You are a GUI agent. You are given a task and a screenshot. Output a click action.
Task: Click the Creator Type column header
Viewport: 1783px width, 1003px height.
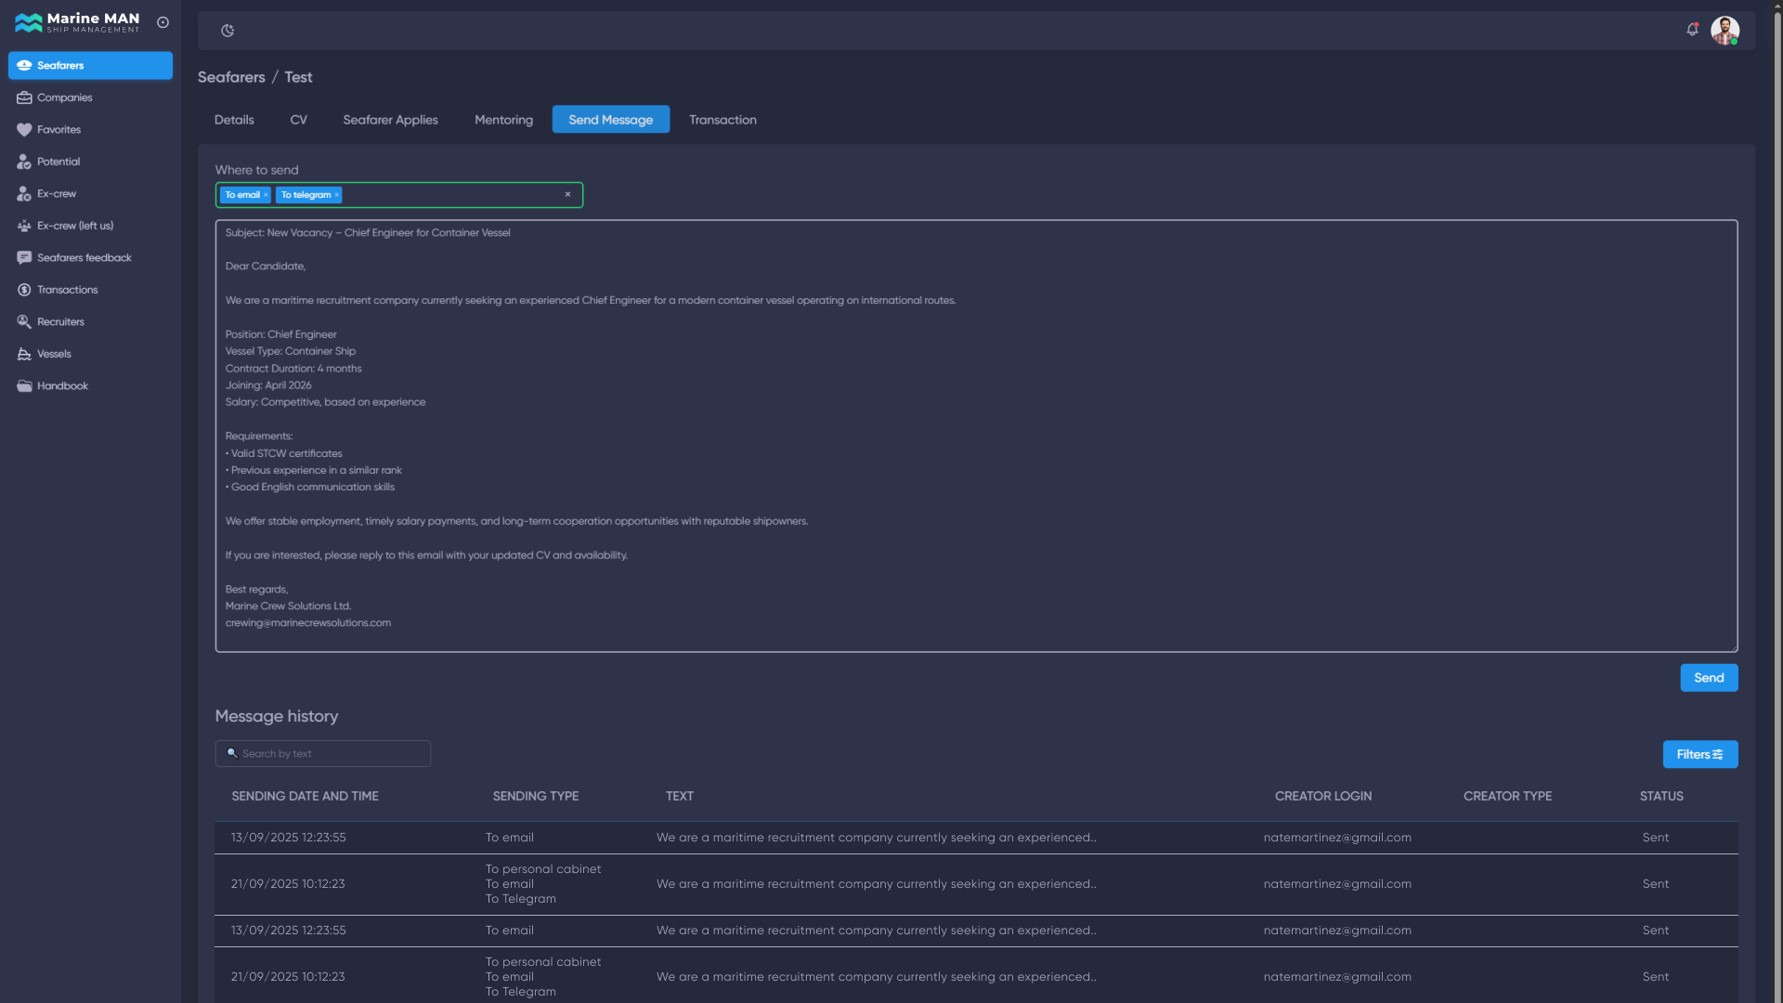1507,796
